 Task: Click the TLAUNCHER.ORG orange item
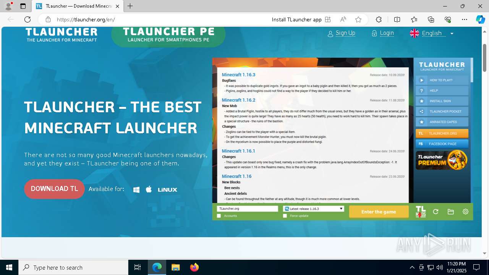(x=442, y=133)
